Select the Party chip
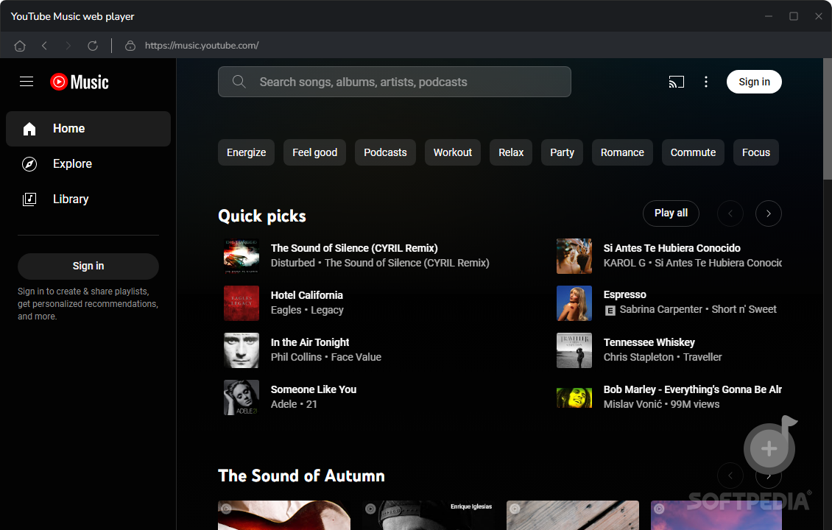This screenshot has height=530, width=832. click(x=562, y=152)
